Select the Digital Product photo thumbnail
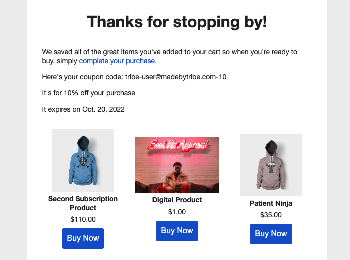Viewport: 350px width, 260px height. 177,165
